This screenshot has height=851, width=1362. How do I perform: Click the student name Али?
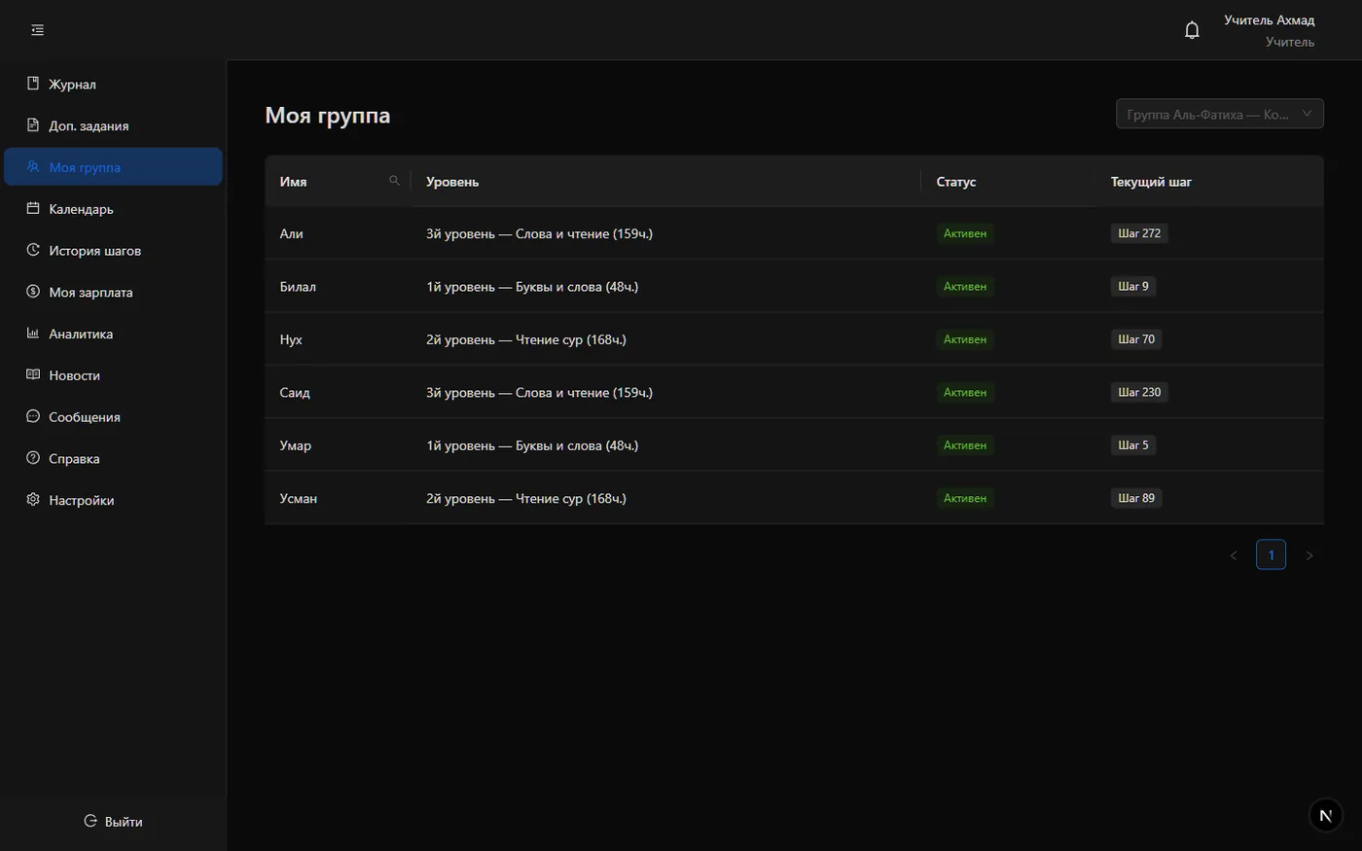(292, 233)
